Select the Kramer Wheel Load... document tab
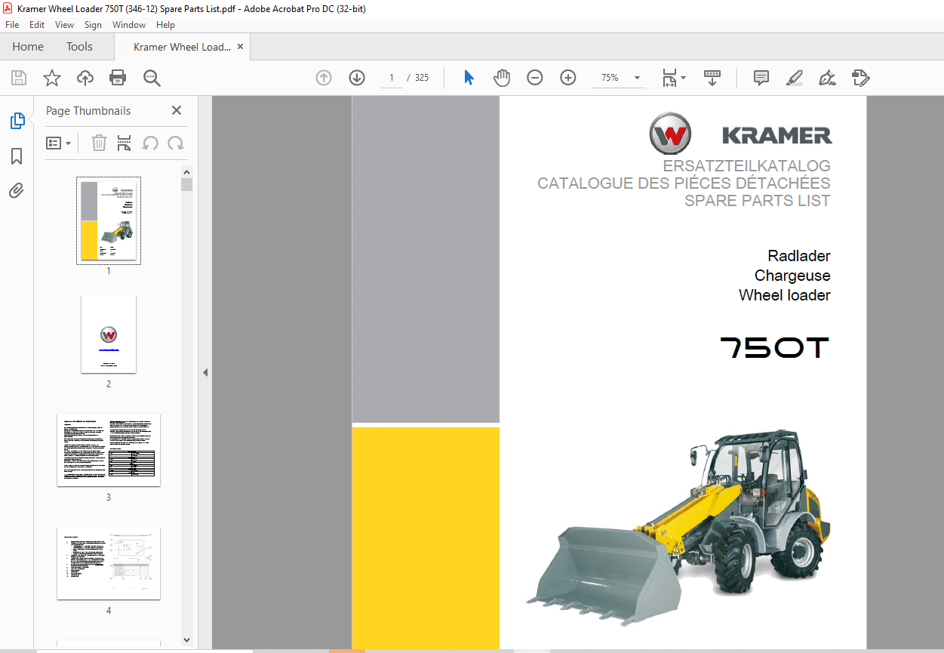Screen dimensions: 944x653 (182, 47)
